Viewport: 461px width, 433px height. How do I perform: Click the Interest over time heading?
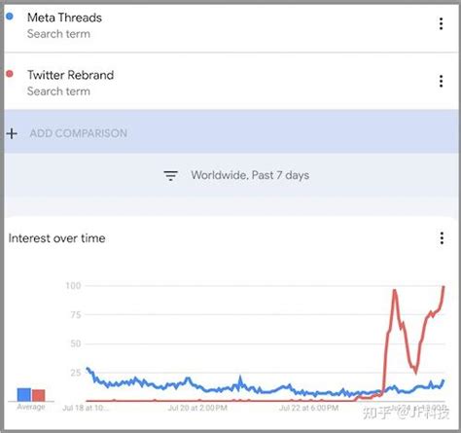[56, 238]
